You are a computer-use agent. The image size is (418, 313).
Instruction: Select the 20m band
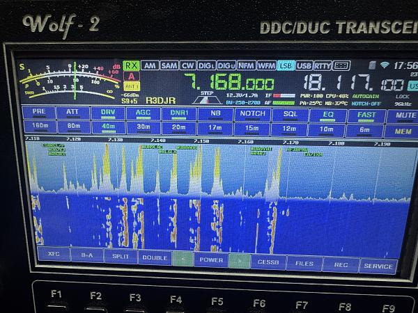[x=180, y=127]
